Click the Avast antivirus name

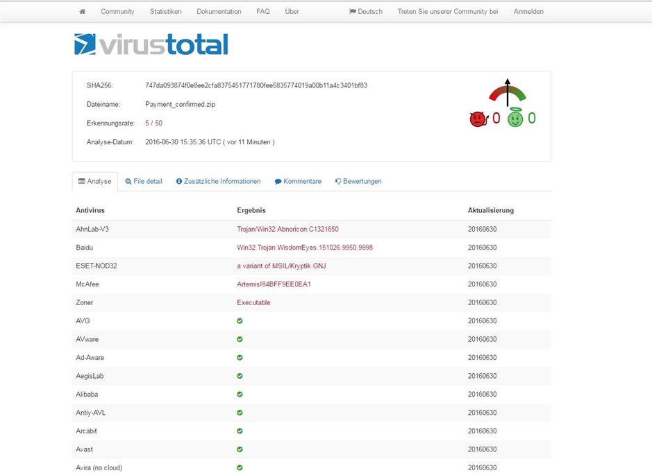click(85, 449)
